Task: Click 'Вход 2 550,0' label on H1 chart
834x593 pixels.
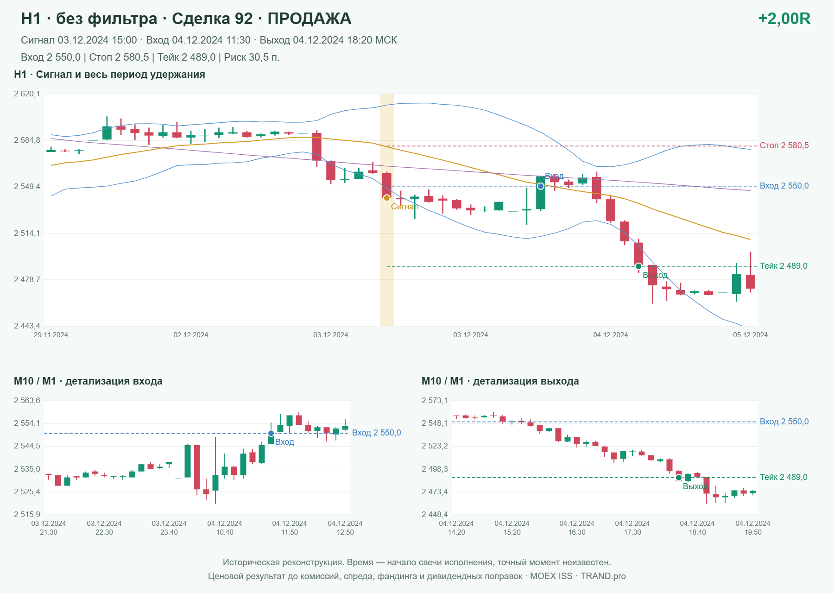Action: (784, 186)
